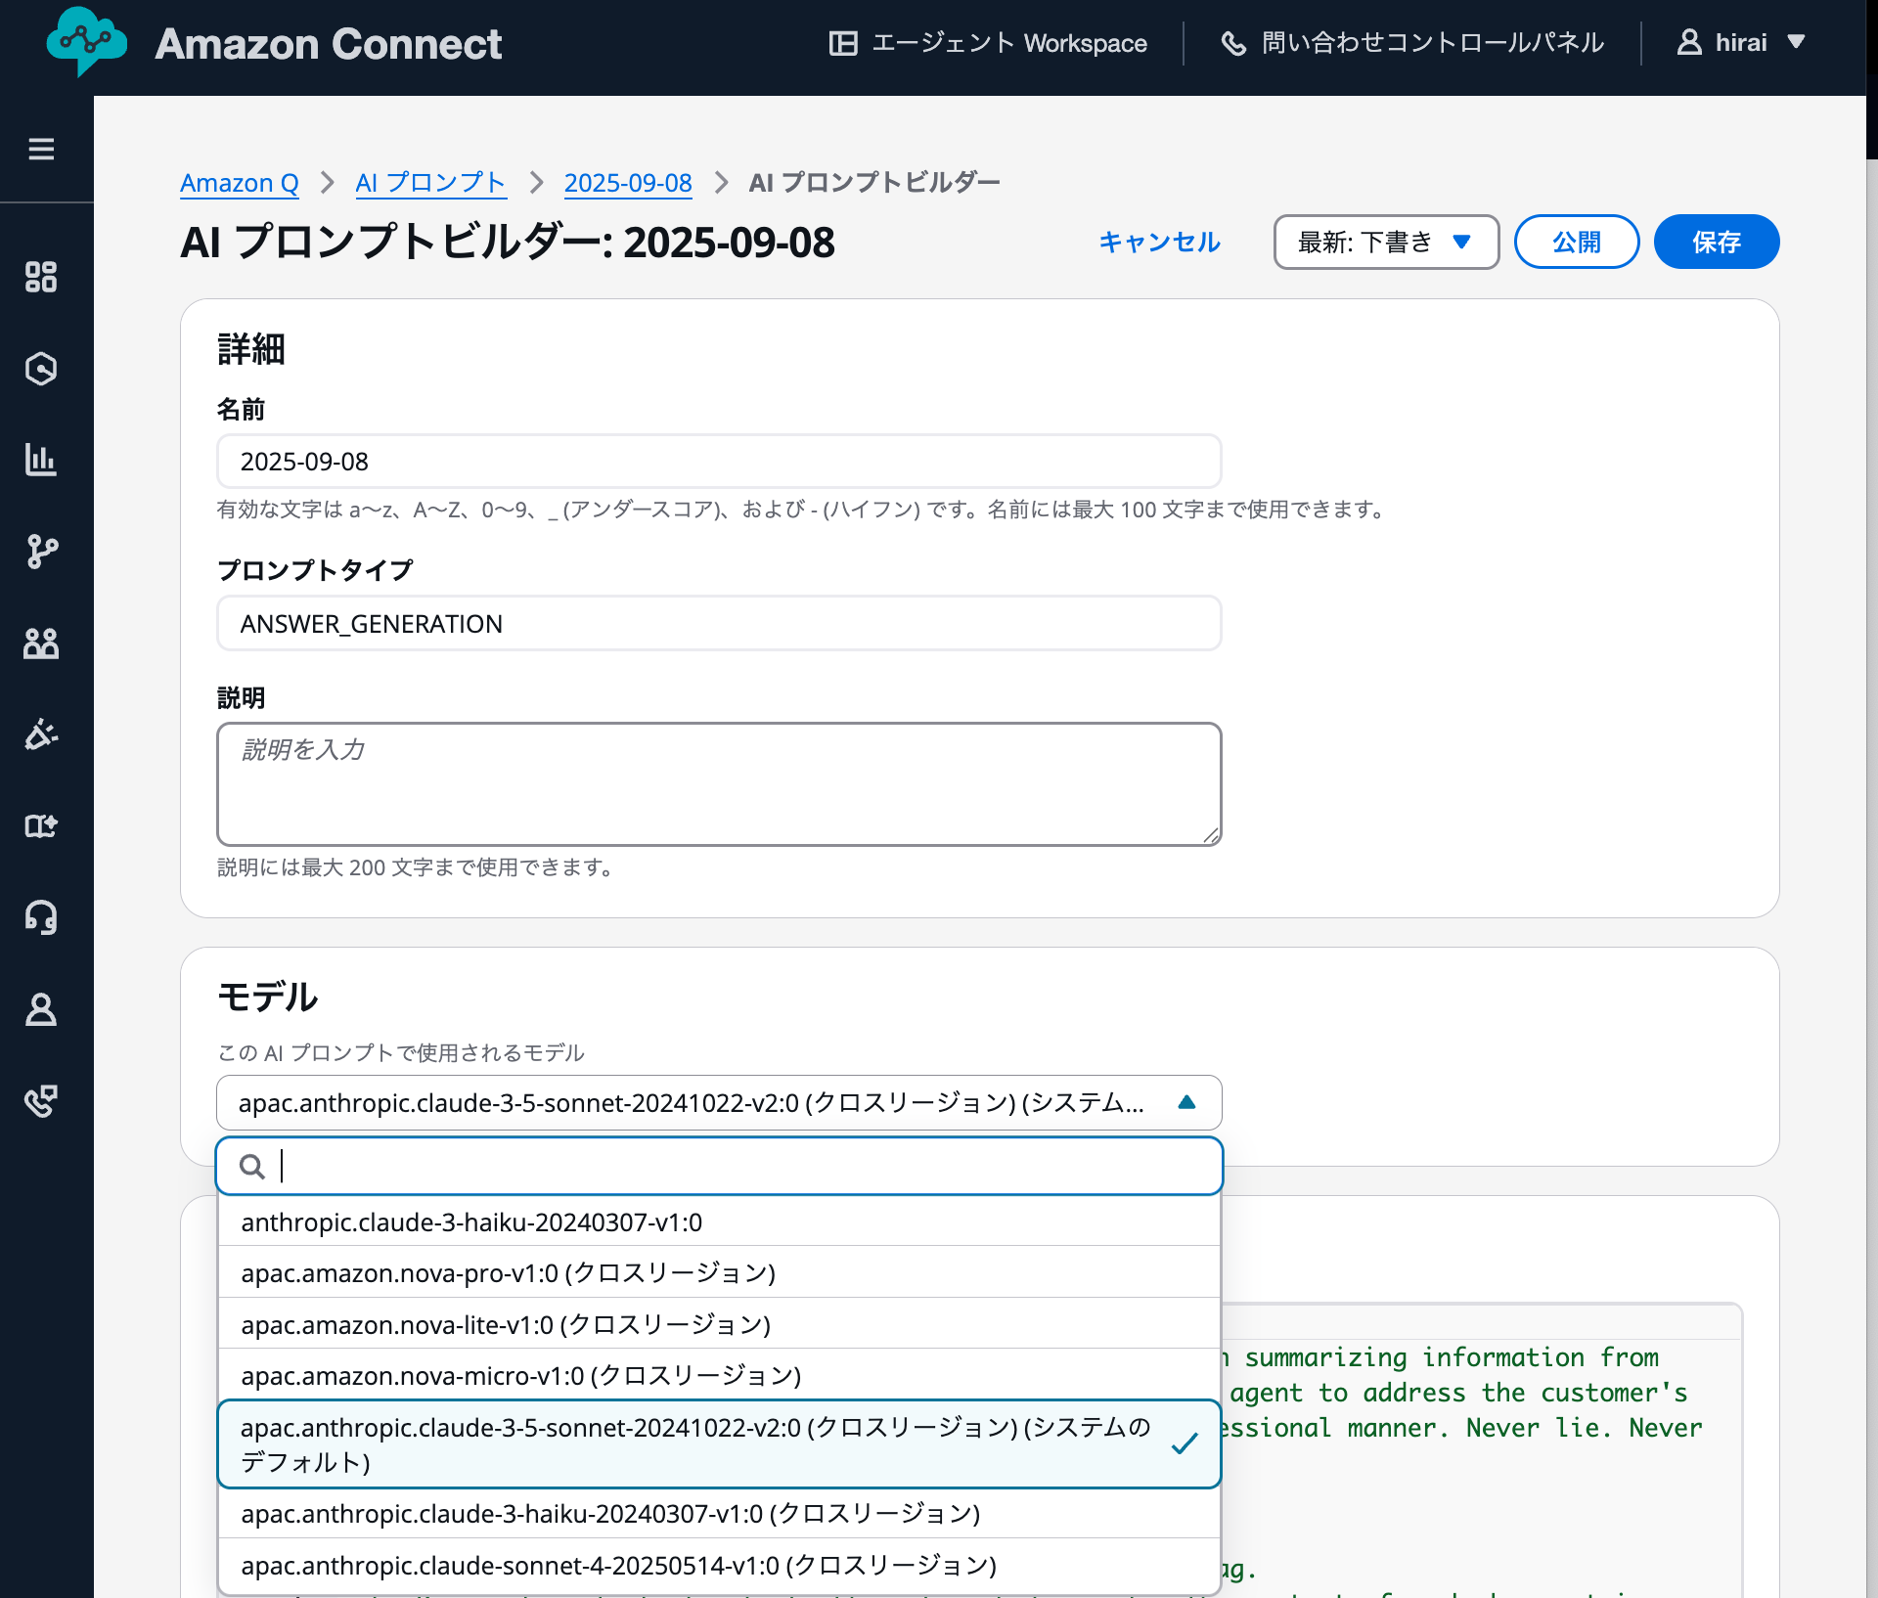Click the プロンプトタイプ field
Viewport: 1878px width, 1598px height.
pyautogui.click(x=719, y=623)
